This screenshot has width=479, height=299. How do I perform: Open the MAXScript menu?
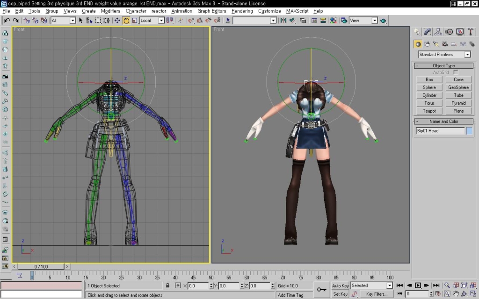297,11
